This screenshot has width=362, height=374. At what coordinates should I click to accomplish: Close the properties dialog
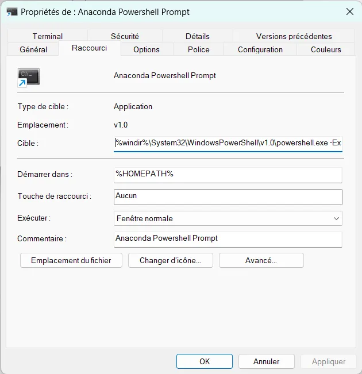coord(349,11)
